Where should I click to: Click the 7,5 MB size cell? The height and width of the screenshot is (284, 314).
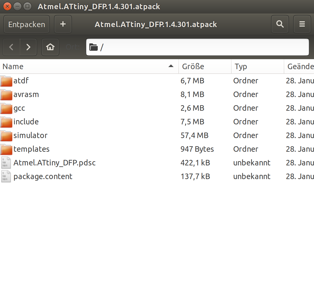pyautogui.click(x=193, y=122)
